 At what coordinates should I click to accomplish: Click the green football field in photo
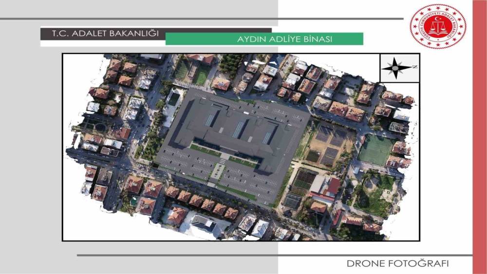[x=376, y=150]
